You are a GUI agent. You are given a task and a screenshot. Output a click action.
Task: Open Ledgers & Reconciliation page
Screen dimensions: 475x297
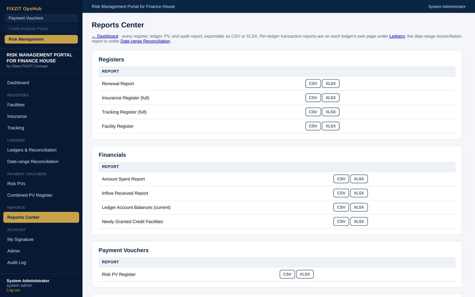point(41,150)
